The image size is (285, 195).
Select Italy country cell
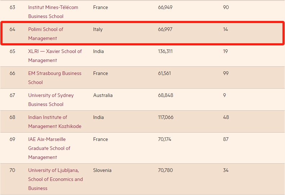click(98, 29)
